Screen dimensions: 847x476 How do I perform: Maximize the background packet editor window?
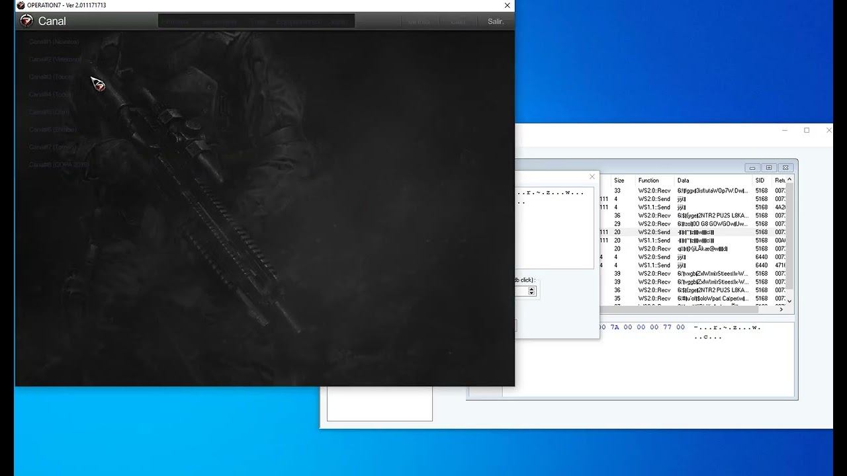click(807, 130)
